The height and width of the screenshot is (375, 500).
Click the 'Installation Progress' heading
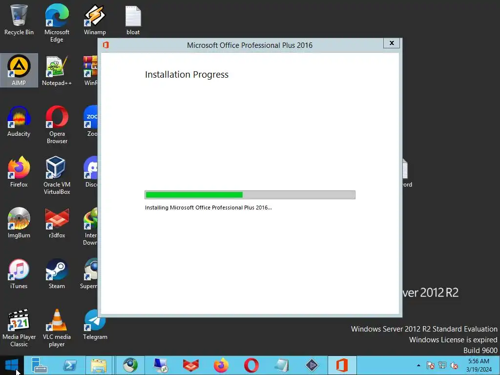tap(187, 75)
